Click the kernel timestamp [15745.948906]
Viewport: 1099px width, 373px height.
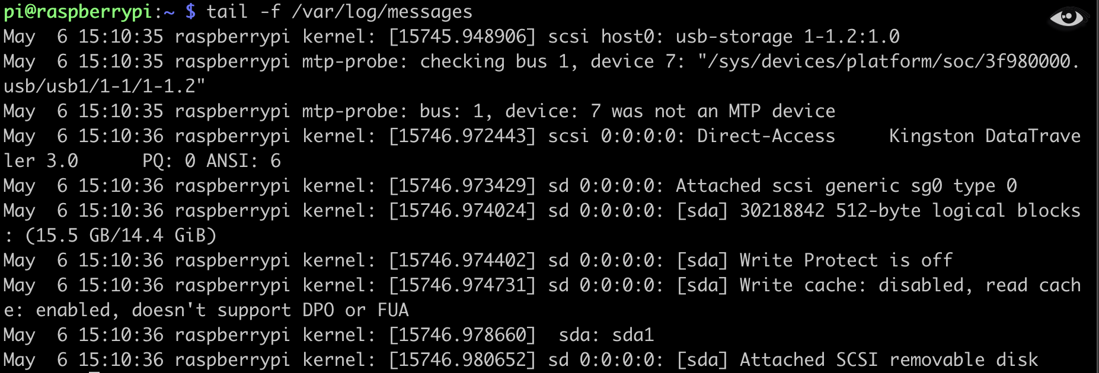click(x=462, y=37)
